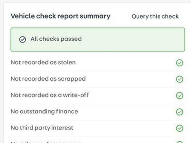
Task: Select the 'No outstanding finance' label
Action: click(x=44, y=111)
